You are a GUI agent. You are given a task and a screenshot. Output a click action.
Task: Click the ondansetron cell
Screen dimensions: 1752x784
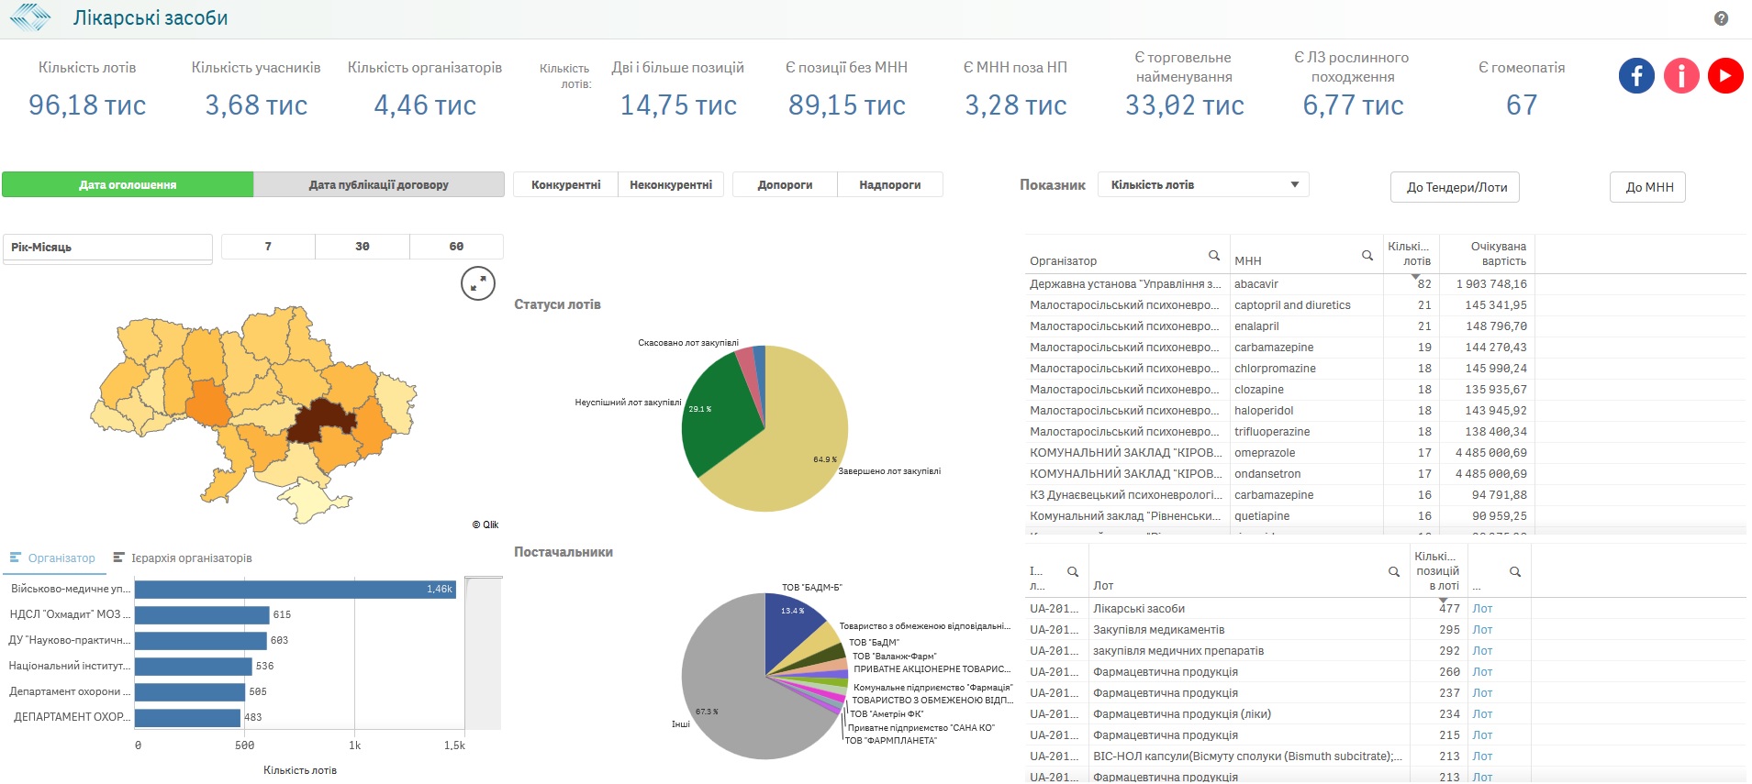pos(1305,474)
